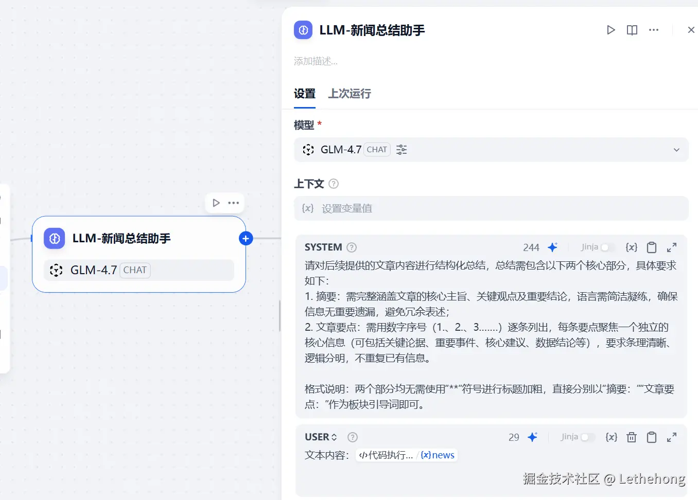
Task: Click the LLM icon on canvas node
Action: click(55, 239)
